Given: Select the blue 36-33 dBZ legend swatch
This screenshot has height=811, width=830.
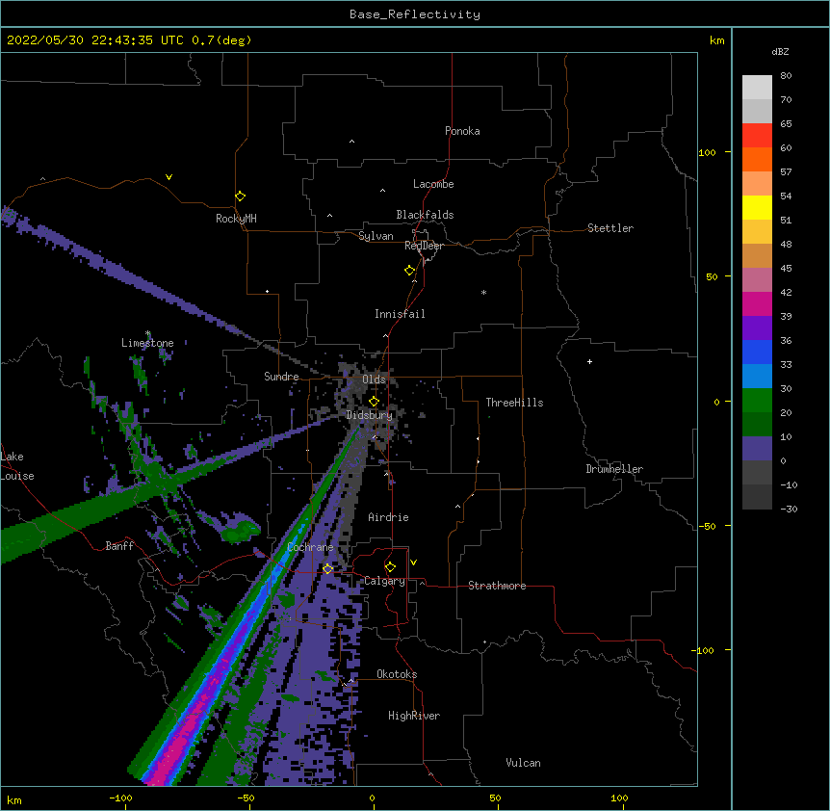Looking at the screenshot, I should click(x=757, y=352).
